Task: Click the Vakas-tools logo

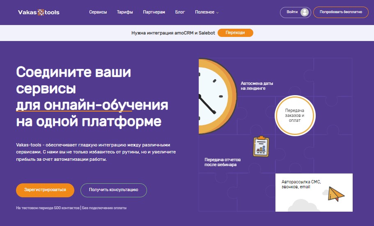Action: [x=39, y=12]
